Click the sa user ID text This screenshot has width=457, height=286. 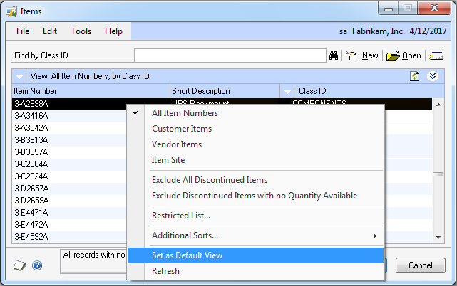click(343, 31)
